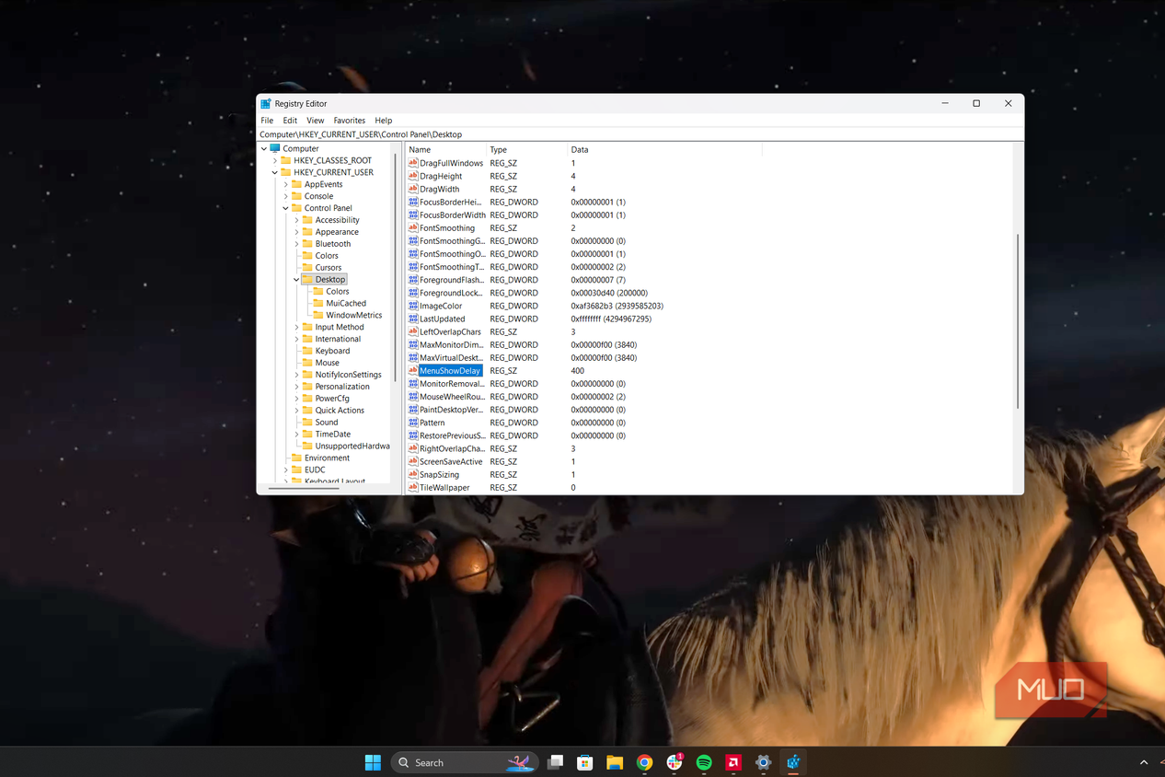This screenshot has height=777, width=1165.
Task: Open the Help menu
Action: [384, 121]
